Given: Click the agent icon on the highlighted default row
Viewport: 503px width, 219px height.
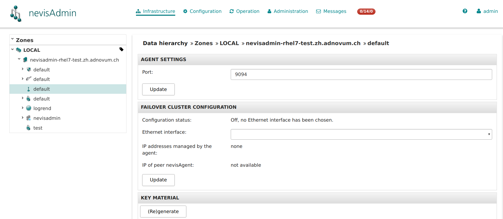Looking at the screenshot, I should point(29,89).
